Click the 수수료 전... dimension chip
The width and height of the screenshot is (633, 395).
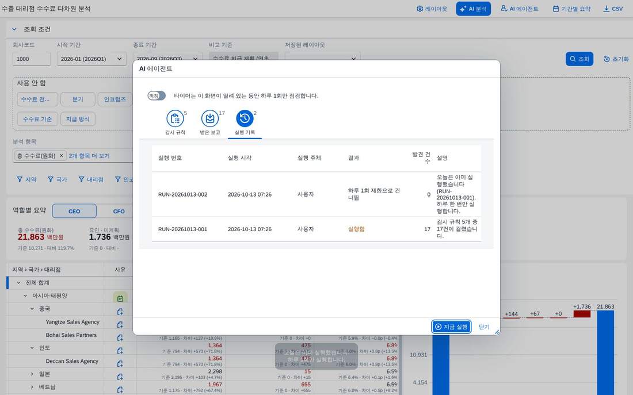click(x=37, y=99)
